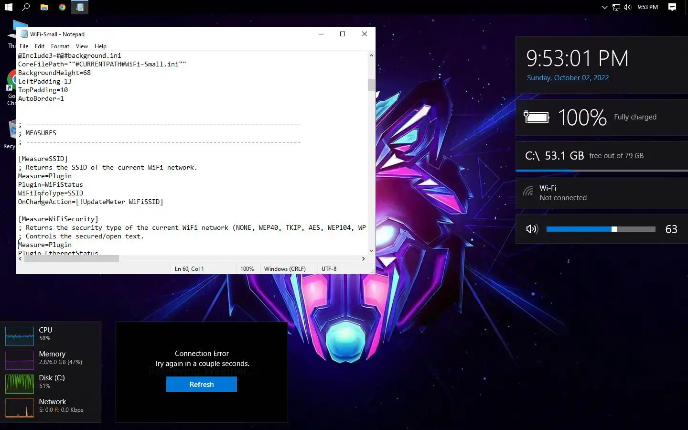
Task: Open Notepad Edit menu
Action: point(40,46)
